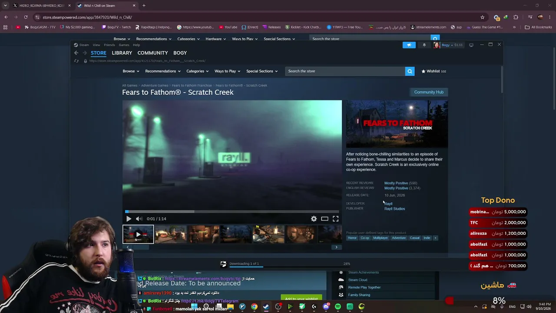Viewport: 556px width, 313px height.
Task: Switch to HIDEO_KOJIMA Chrome tab
Action: point(41,6)
